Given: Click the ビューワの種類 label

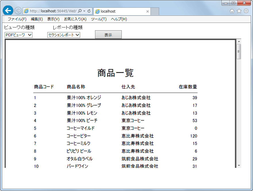Looking at the screenshot, I should (19, 27).
